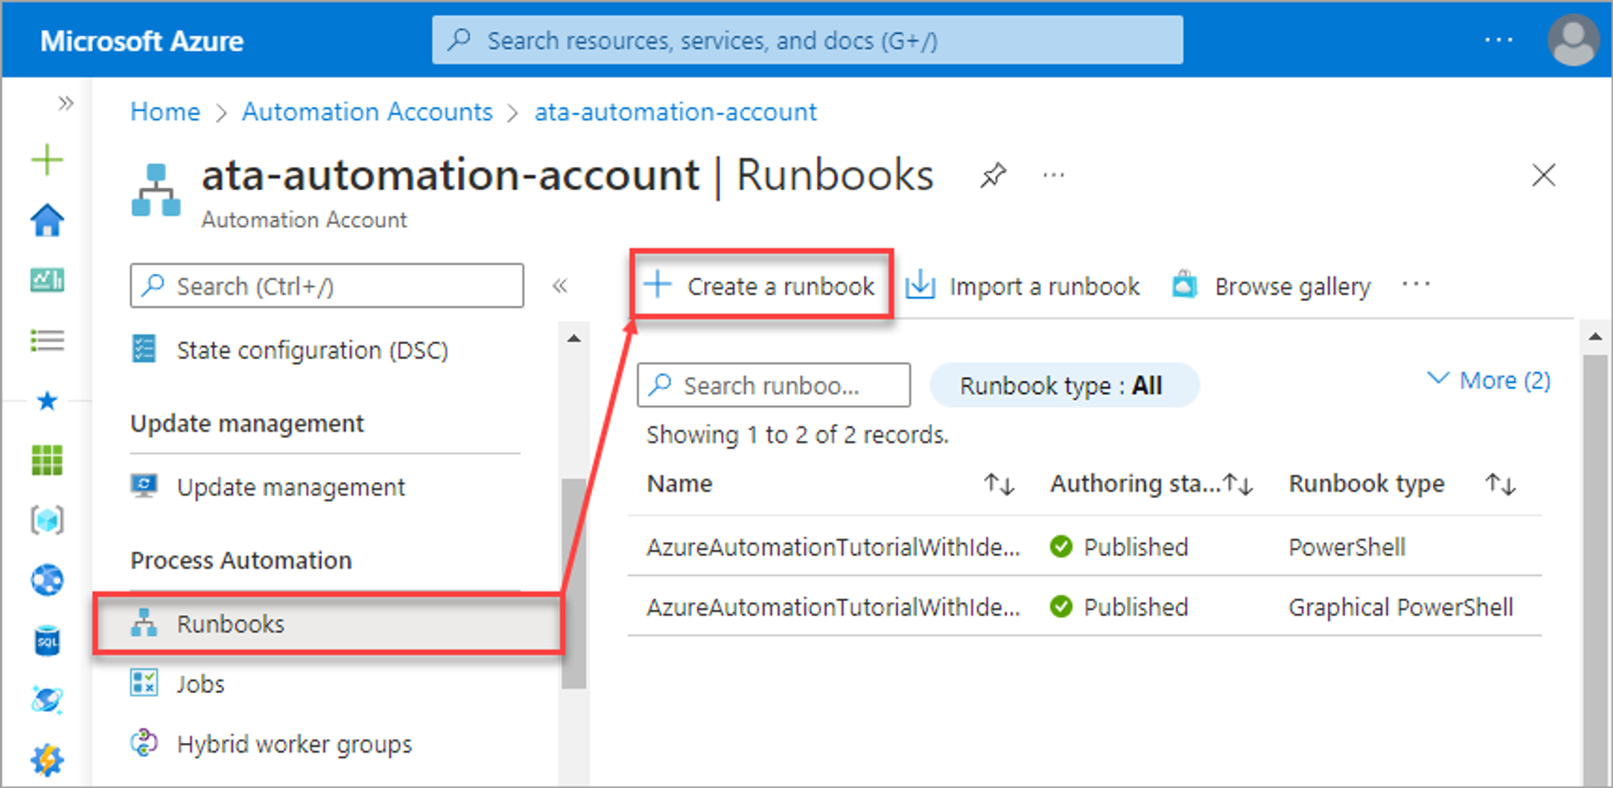Open the PowerShell AzureAutomationTutorial runbook row
The image size is (1613, 788).
[1085, 546]
